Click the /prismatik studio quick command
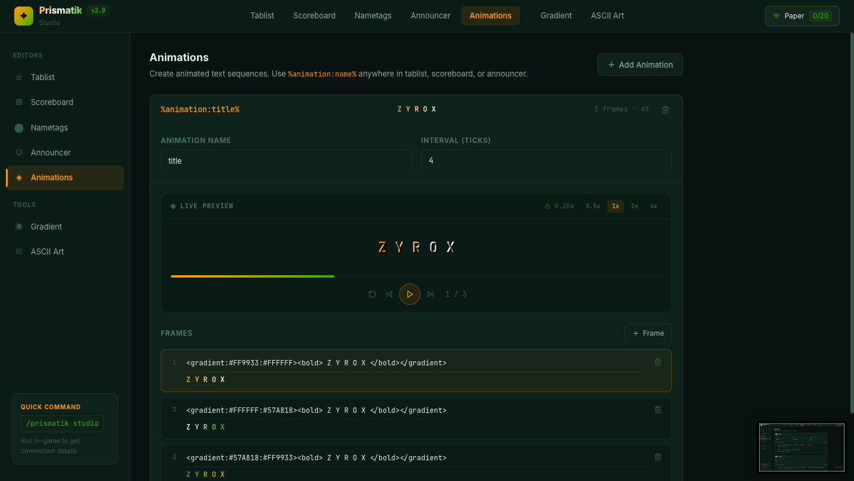The height and width of the screenshot is (481, 854). point(62,423)
